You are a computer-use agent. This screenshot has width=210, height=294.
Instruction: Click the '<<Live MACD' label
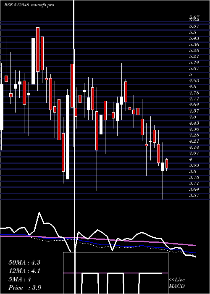[177, 283]
